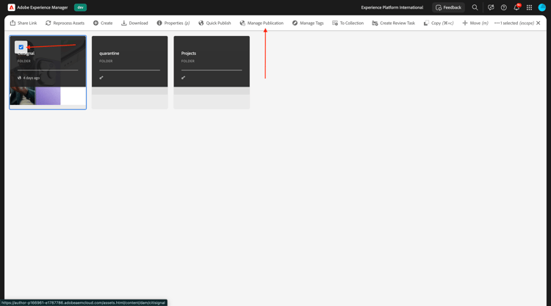
Task: Click the Adobe logo icon
Action: [x=11, y=7]
